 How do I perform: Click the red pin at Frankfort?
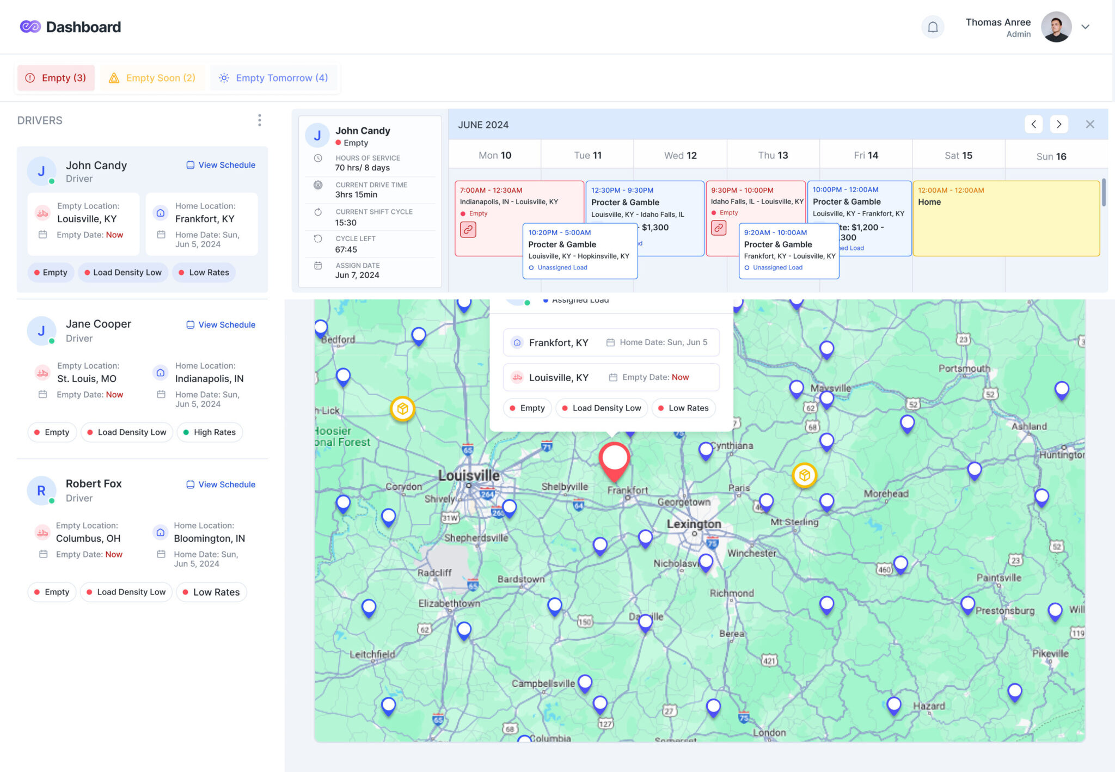click(x=614, y=459)
